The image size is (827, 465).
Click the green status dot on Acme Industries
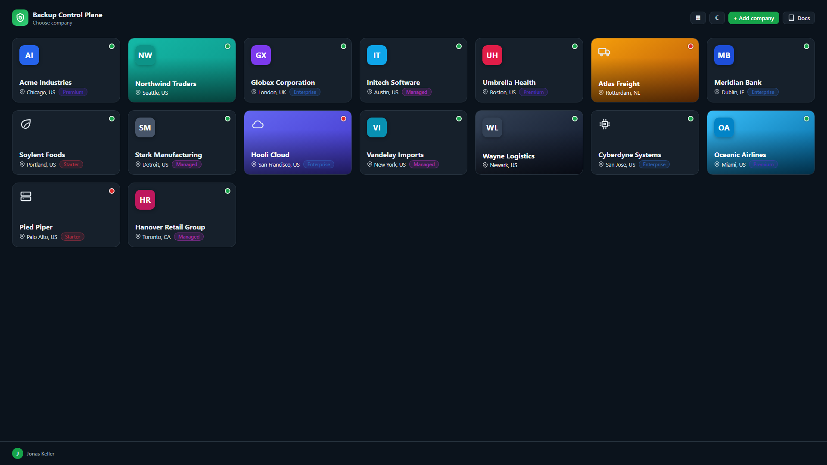pos(112,46)
